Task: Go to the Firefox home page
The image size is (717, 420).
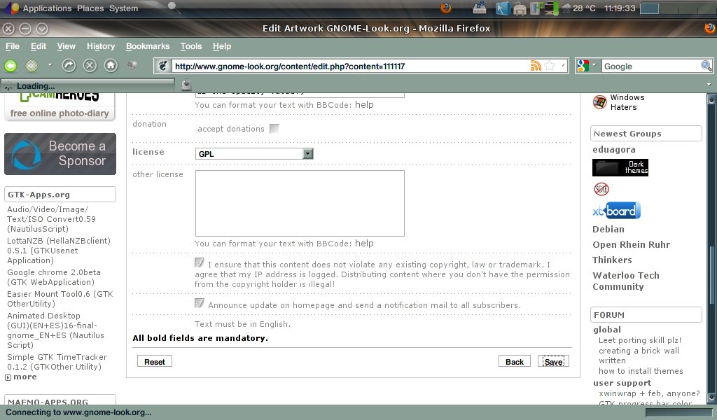Action: pyautogui.click(x=111, y=66)
